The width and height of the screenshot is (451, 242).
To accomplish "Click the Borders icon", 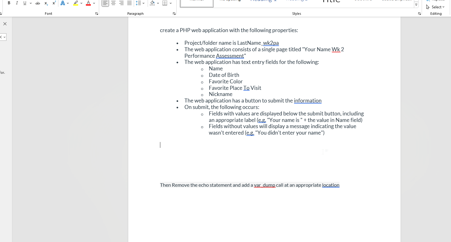I will pos(165,3).
